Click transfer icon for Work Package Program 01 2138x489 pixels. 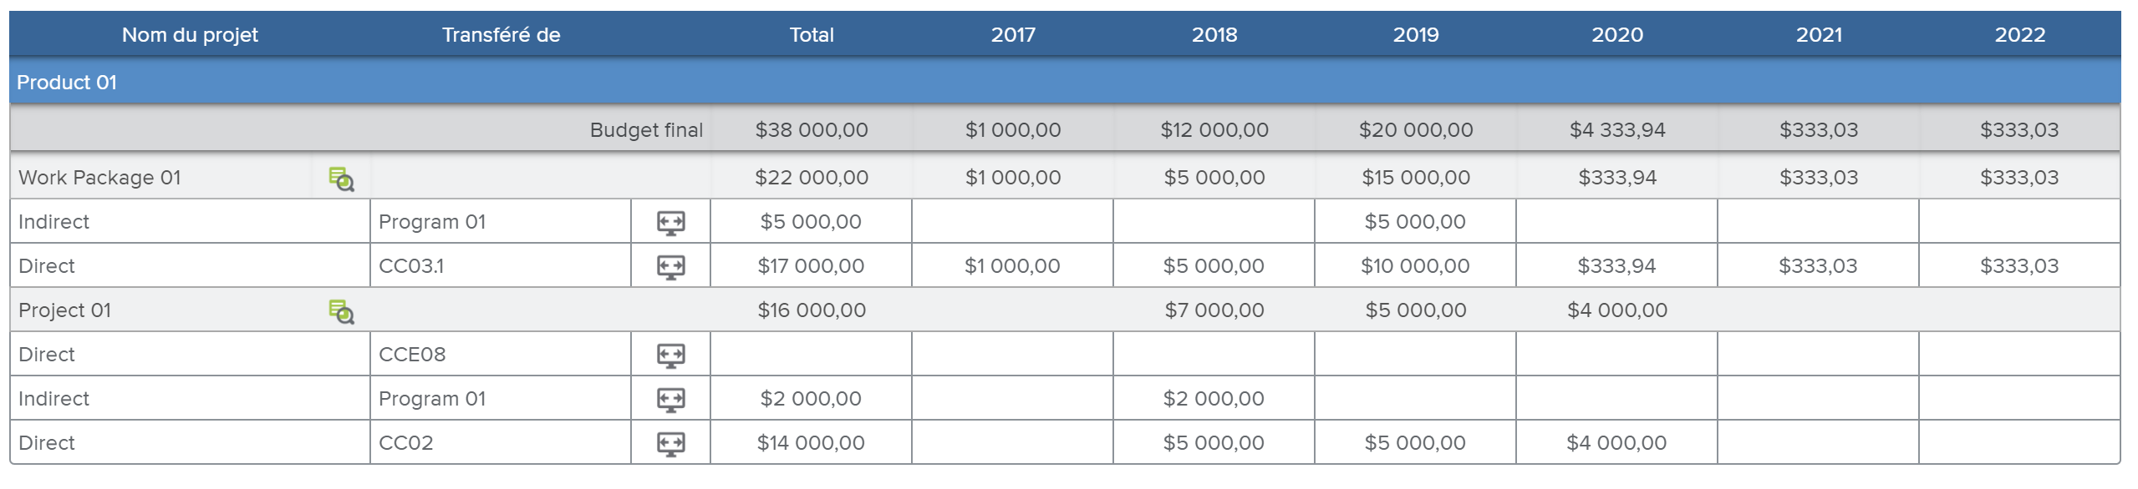(x=670, y=222)
